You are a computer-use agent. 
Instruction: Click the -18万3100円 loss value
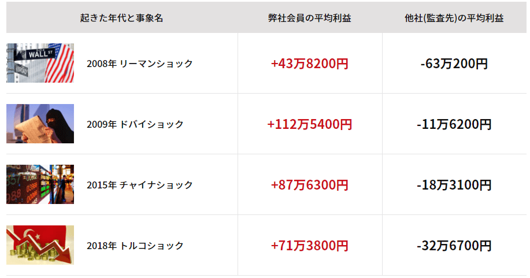[x=454, y=185]
